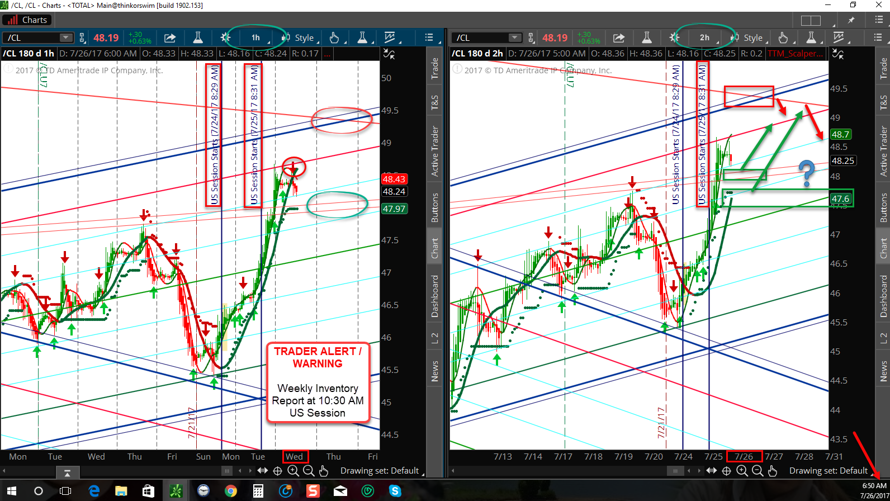Expand symbol dropdown in left chart
The image size is (890, 501).
66,38
